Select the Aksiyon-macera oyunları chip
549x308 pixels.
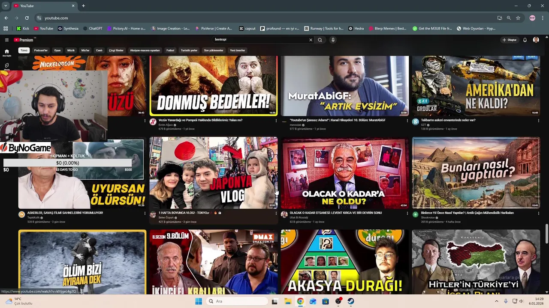point(145,50)
